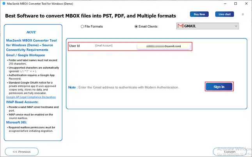Click the Buy Now button
The width and height of the screenshot is (252, 157).
tap(199, 14)
